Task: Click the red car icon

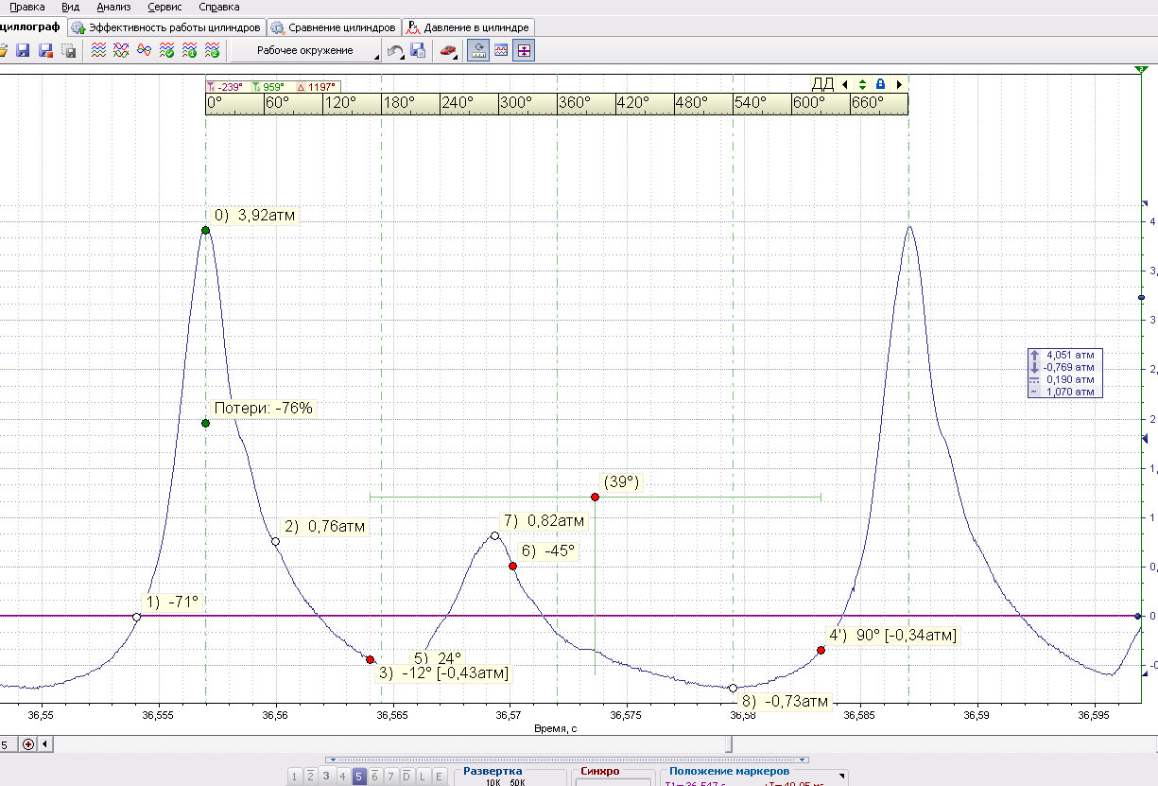Action: coord(447,50)
